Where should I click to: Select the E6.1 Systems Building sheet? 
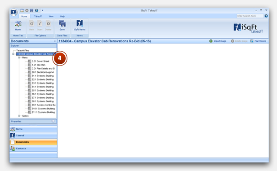tap(43, 94)
